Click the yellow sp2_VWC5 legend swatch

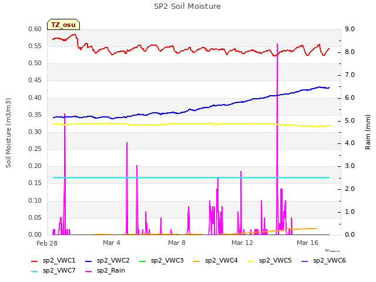click(x=251, y=261)
